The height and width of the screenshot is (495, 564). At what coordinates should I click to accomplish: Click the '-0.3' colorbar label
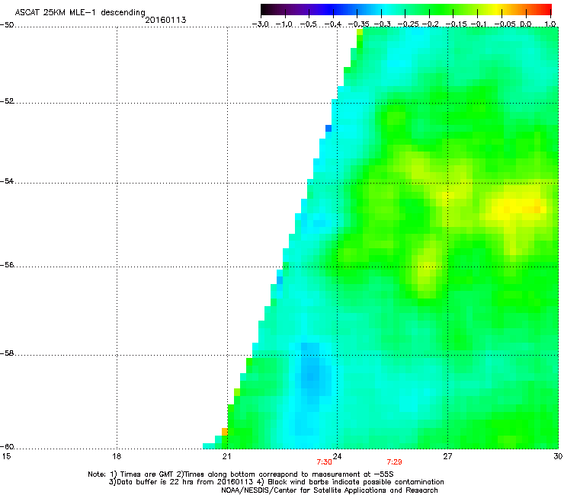point(382,24)
